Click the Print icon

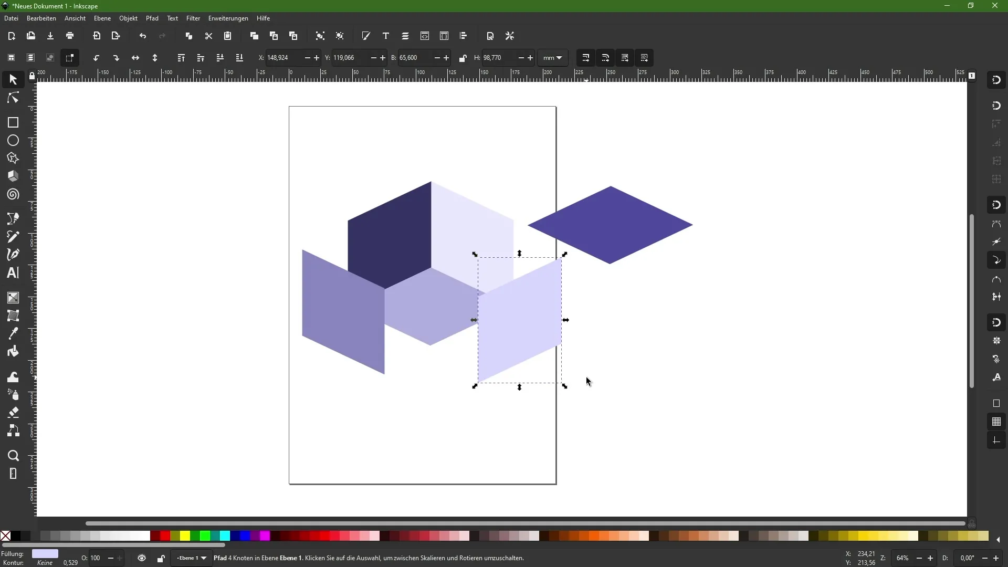tap(70, 36)
